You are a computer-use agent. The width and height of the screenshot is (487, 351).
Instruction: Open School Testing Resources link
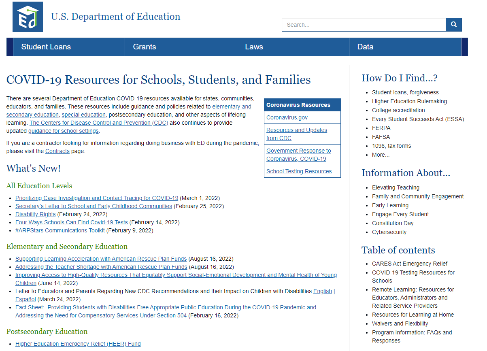pyautogui.click(x=299, y=171)
